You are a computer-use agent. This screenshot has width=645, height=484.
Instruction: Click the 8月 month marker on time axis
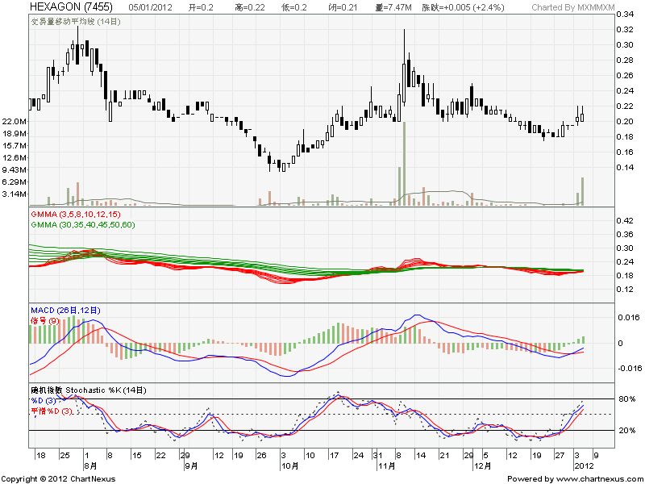89,466
